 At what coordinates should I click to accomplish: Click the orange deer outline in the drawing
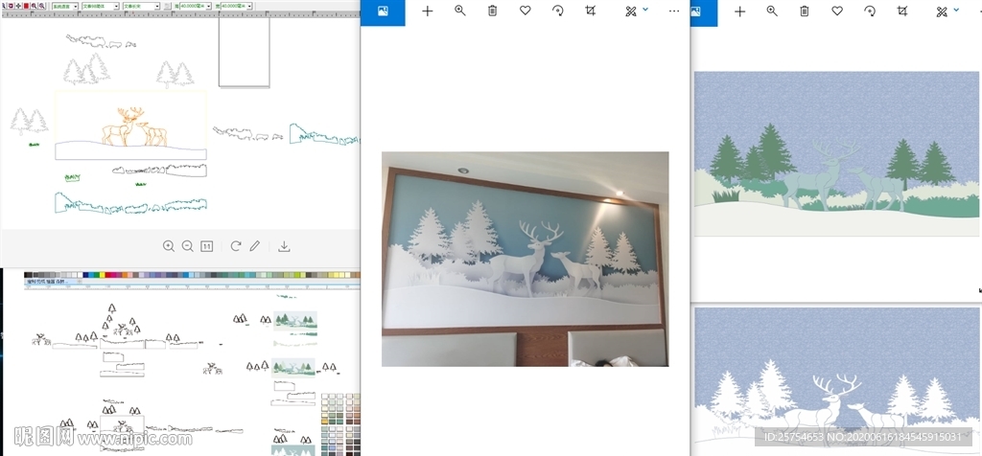[x=134, y=127]
